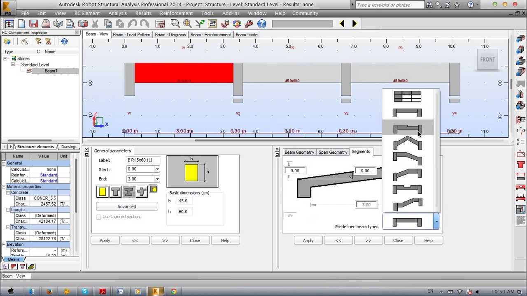Click Apply in General parameters panel
The height and width of the screenshot is (296, 527).
point(105,240)
